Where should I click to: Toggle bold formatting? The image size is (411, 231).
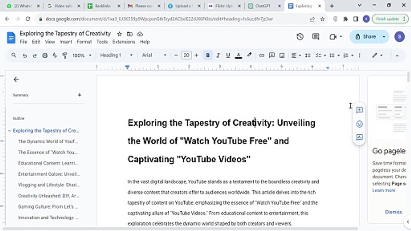[208, 55]
